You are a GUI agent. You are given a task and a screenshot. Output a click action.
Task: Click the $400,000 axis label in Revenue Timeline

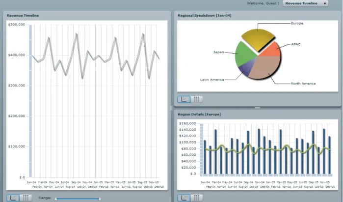[17, 55]
